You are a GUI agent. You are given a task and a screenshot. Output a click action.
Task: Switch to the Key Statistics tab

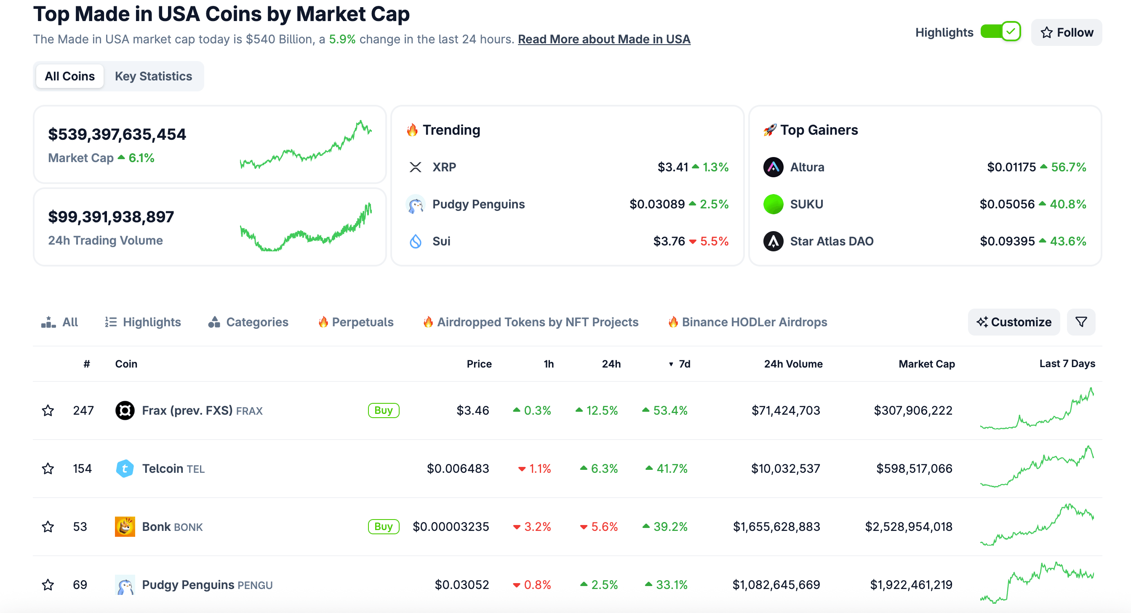pyautogui.click(x=153, y=76)
